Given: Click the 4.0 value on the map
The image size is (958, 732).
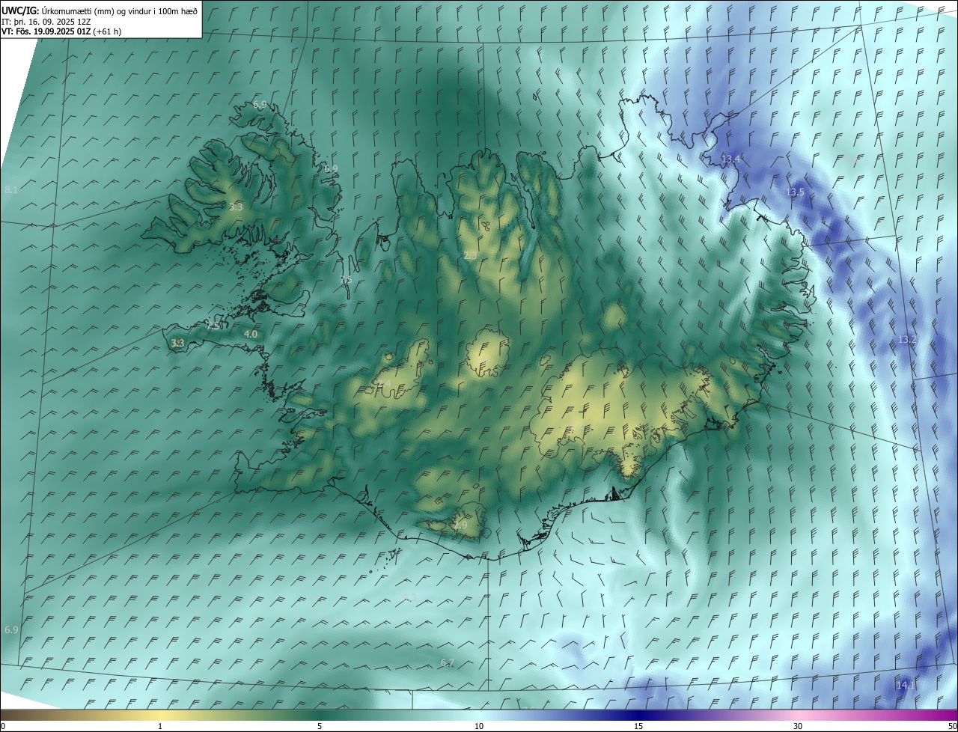Looking at the screenshot, I should point(251,334).
